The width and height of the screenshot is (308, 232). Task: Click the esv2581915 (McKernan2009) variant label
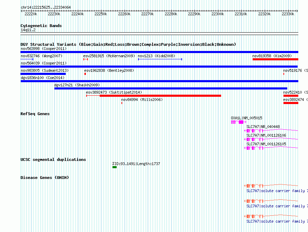pos(109,56)
